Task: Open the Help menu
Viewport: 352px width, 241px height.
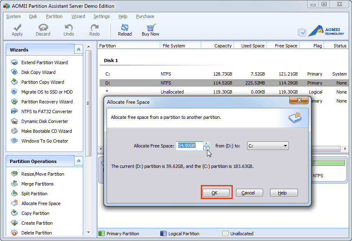Action: (x=123, y=16)
